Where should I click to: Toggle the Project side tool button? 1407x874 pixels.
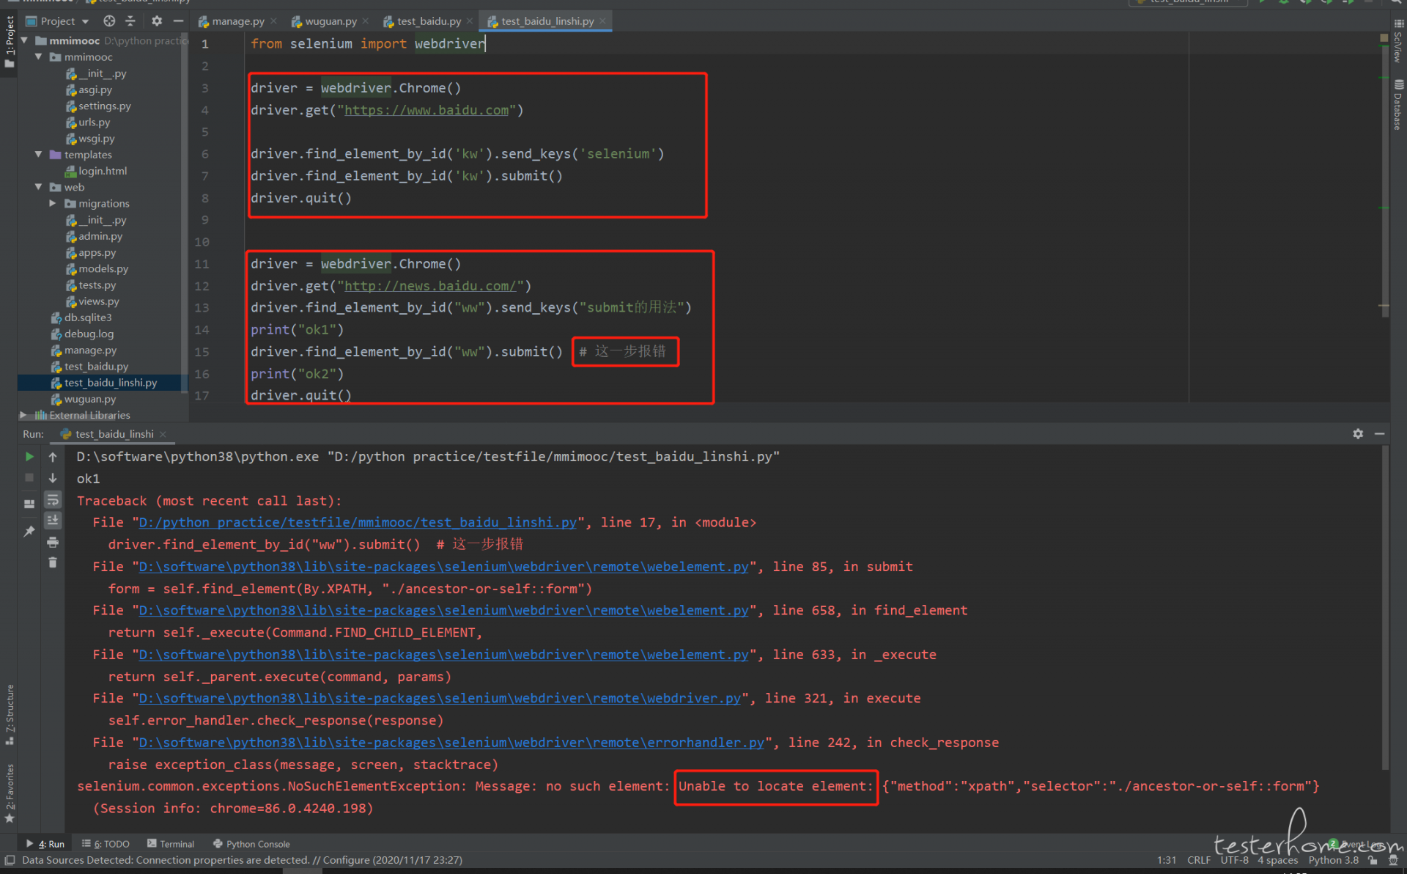click(x=9, y=42)
